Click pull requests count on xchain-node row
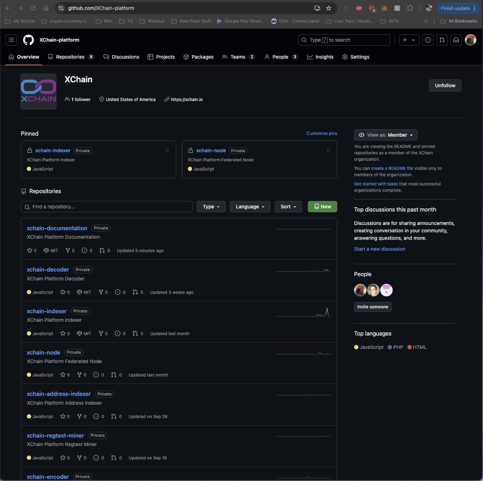 coord(117,375)
